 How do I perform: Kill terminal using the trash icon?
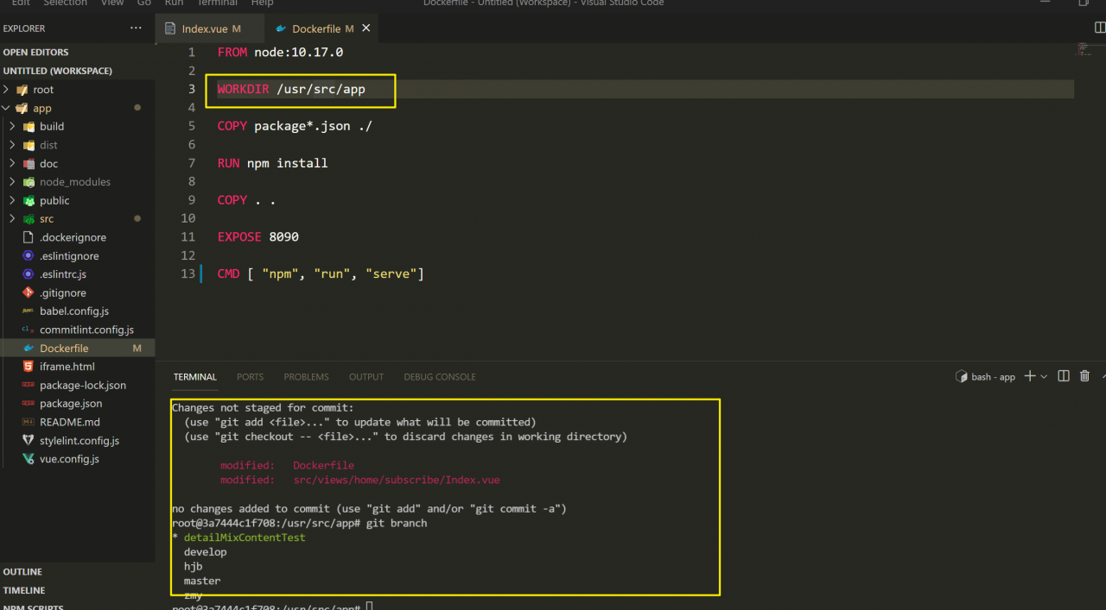1085,376
